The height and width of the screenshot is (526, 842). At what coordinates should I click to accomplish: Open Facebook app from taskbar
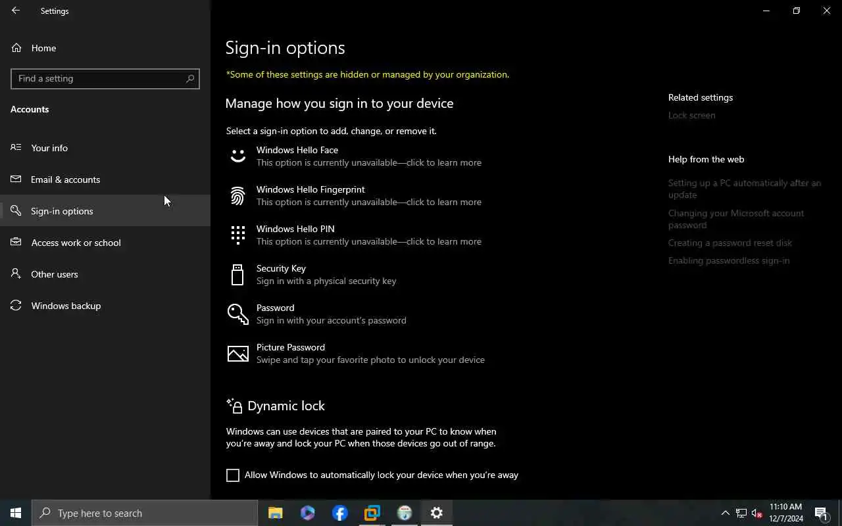(x=340, y=513)
